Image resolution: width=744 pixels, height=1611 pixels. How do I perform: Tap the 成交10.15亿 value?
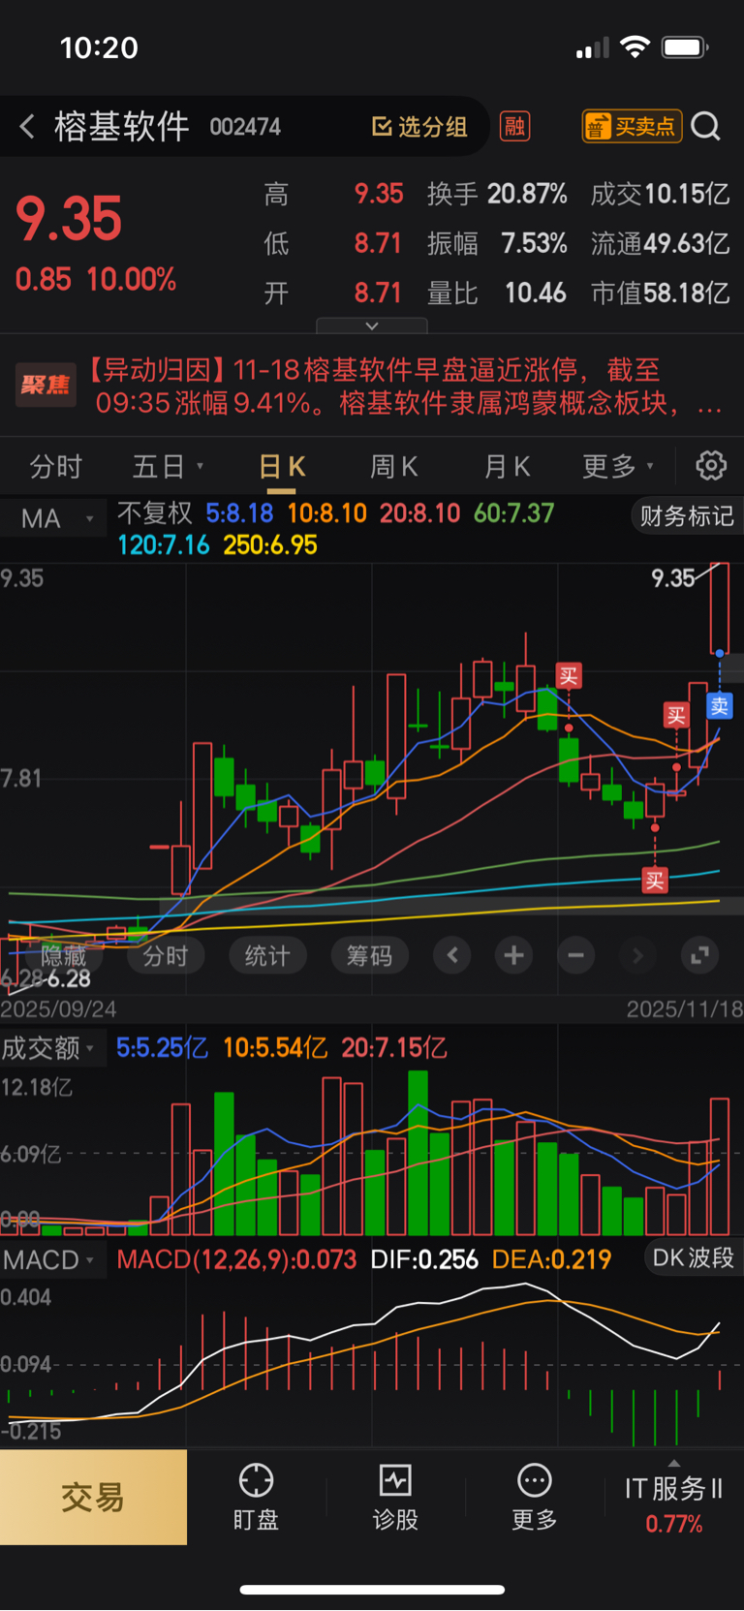(660, 194)
